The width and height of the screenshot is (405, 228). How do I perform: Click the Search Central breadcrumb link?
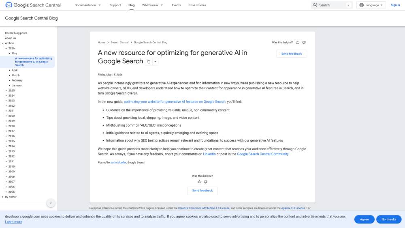click(x=119, y=42)
